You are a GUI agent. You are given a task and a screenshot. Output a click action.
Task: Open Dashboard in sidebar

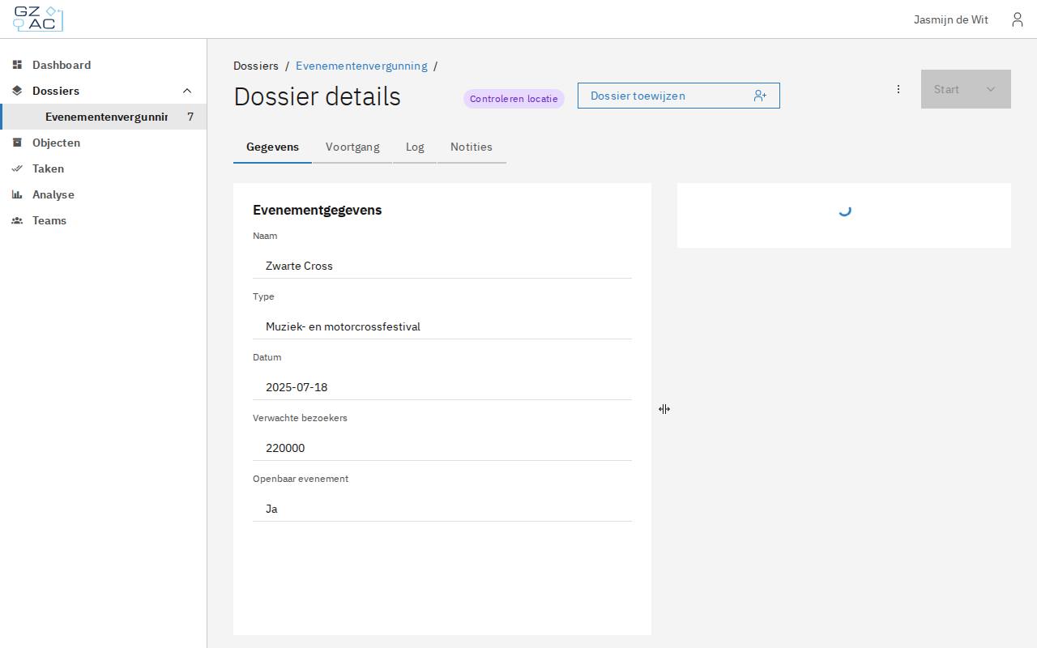[104, 65]
